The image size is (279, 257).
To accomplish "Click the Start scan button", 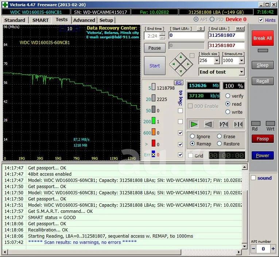I will (x=155, y=66).
